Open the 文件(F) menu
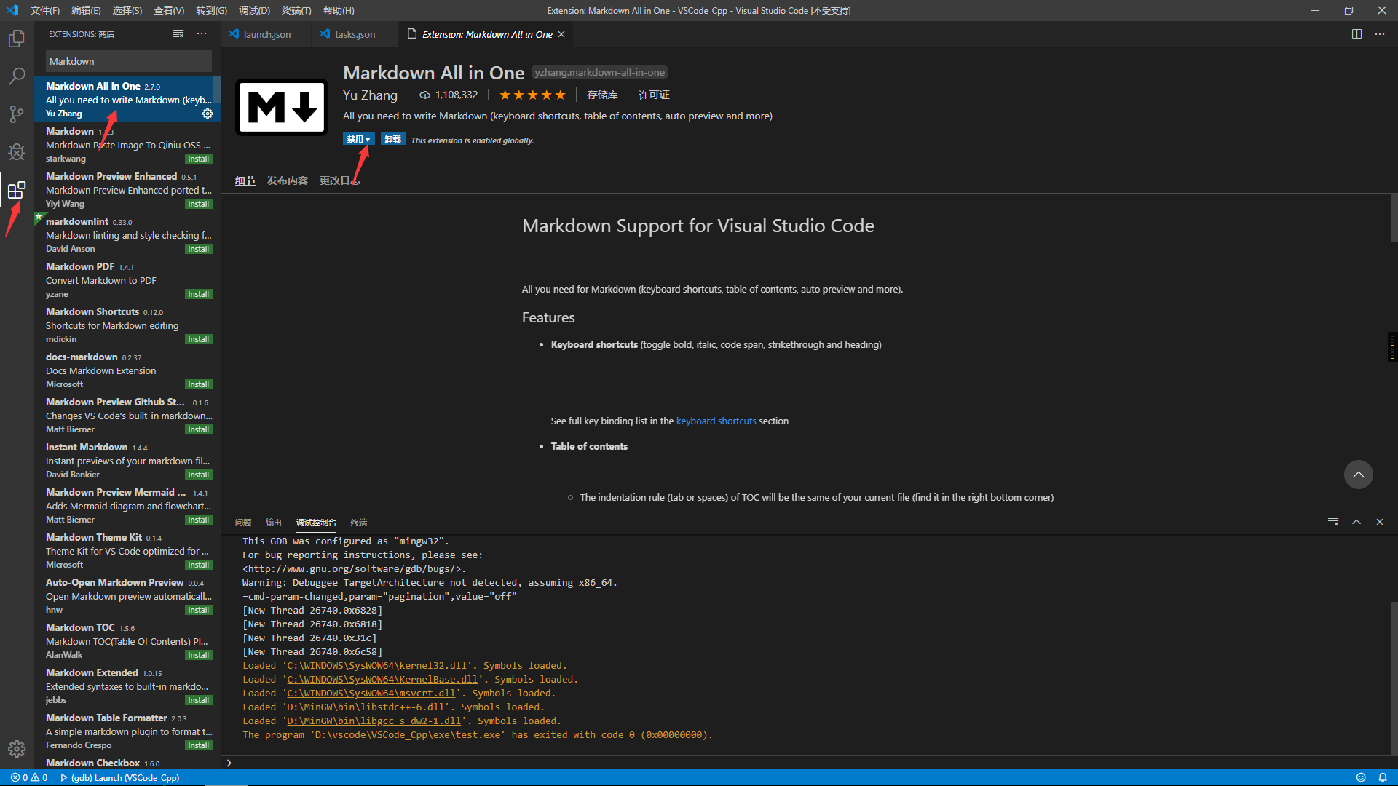The width and height of the screenshot is (1398, 786). point(45,11)
